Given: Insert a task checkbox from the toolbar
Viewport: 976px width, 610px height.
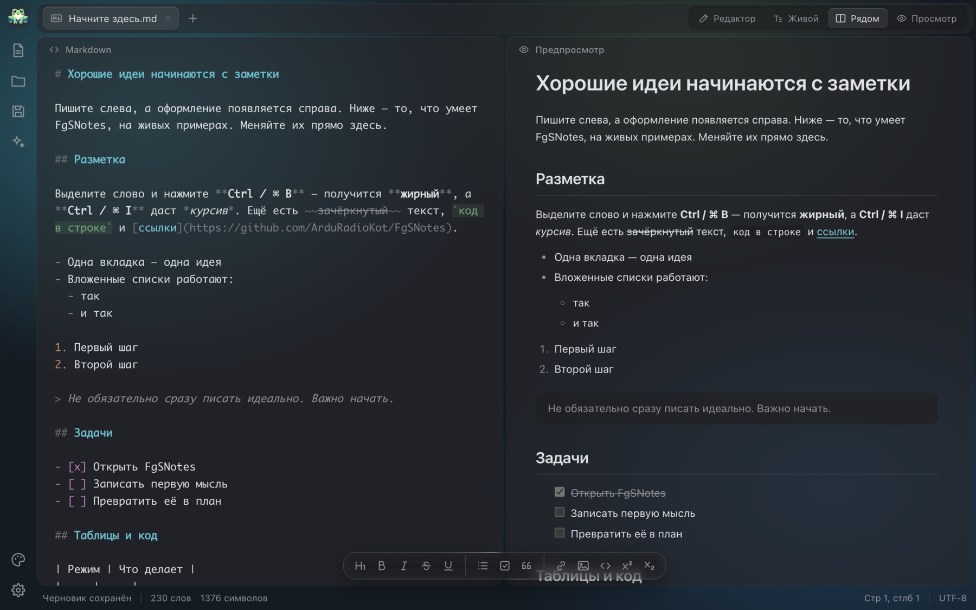Looking at the screenshot, I should click(505, 566).
